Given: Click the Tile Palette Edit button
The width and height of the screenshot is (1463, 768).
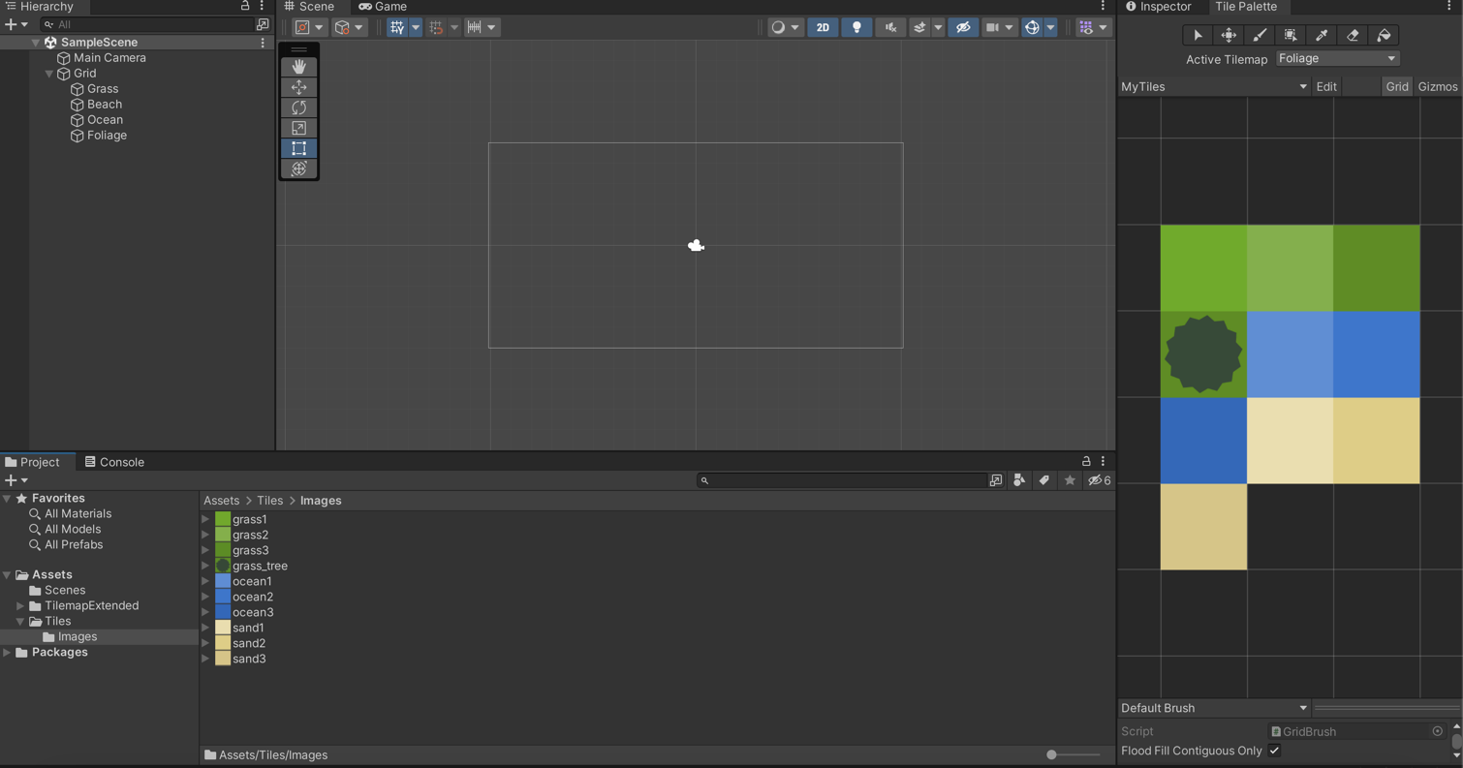Looking at the screenshot, I should click(1326, 86).
